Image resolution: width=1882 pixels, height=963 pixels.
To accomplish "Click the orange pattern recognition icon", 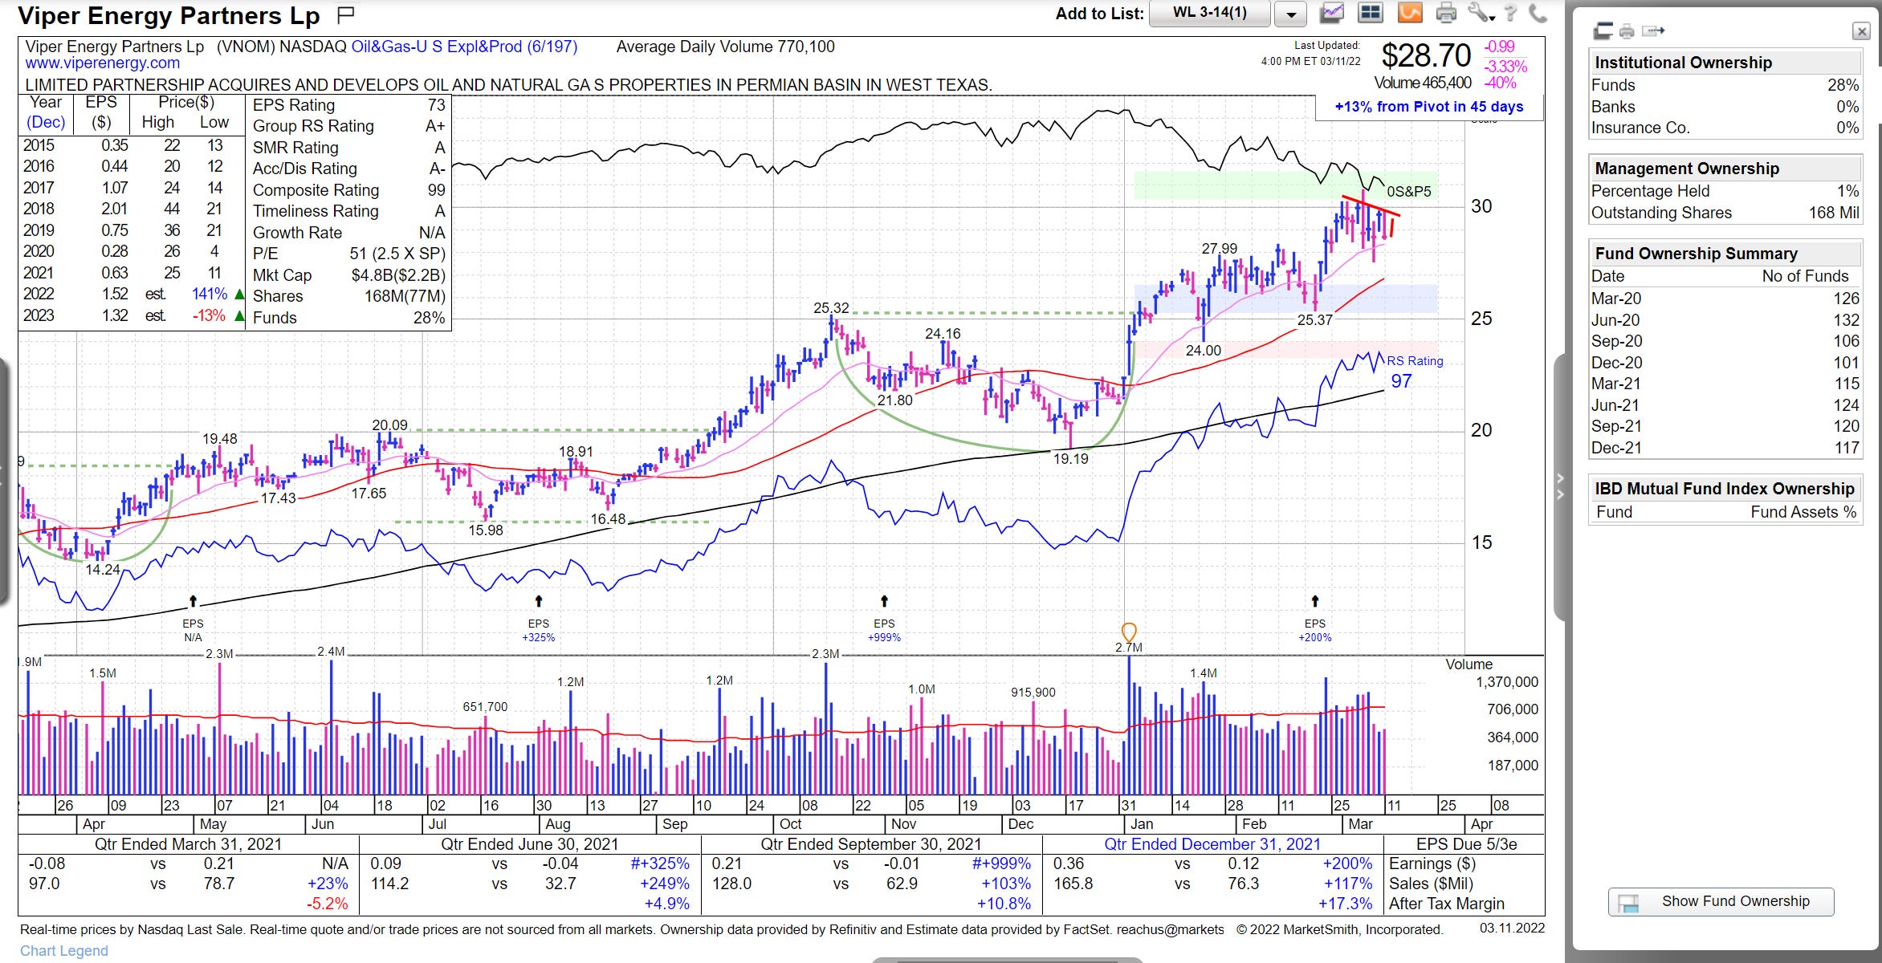I will [x=1410, y=13].
